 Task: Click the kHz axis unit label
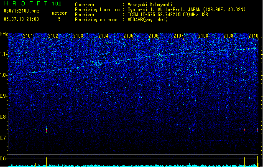(4, 34)
